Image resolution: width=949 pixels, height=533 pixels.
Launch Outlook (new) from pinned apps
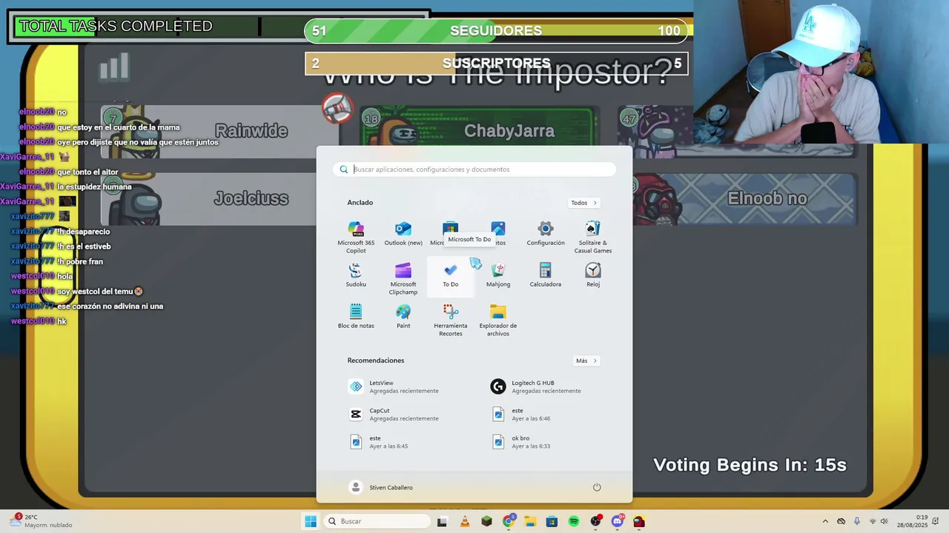(x=403, y=234)
